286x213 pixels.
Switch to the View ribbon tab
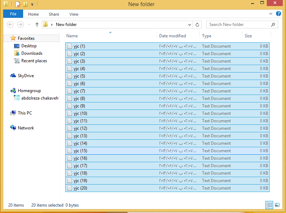[x=74, y=14]
